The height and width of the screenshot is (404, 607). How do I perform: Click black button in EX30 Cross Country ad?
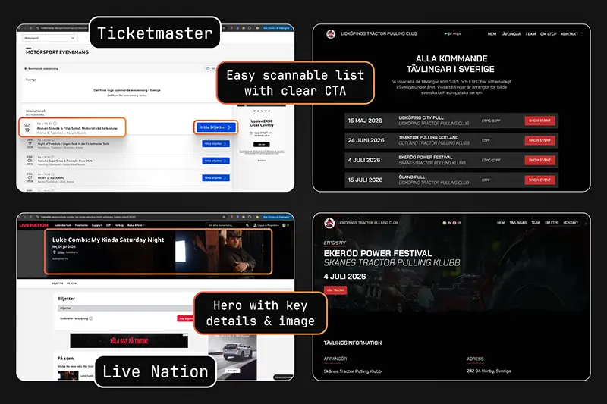(x=262, y=144)
